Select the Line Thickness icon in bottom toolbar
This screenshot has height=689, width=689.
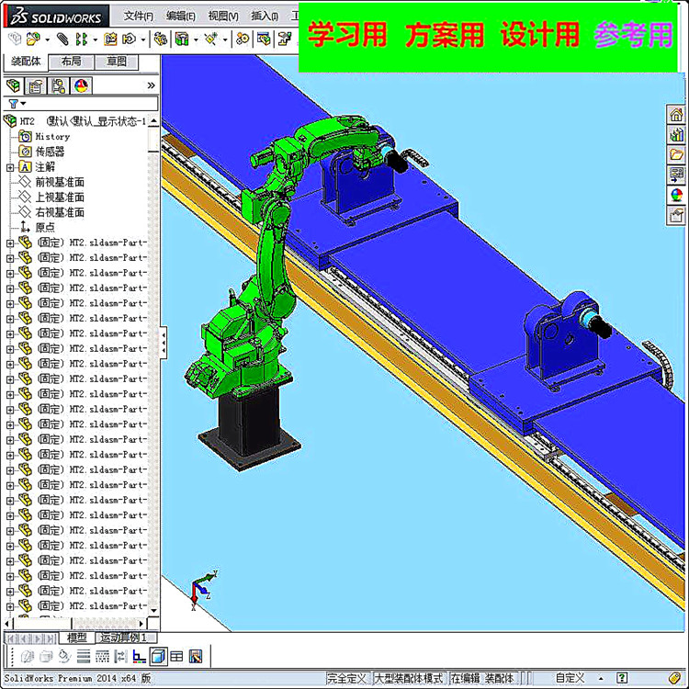(x=84, y=657)
